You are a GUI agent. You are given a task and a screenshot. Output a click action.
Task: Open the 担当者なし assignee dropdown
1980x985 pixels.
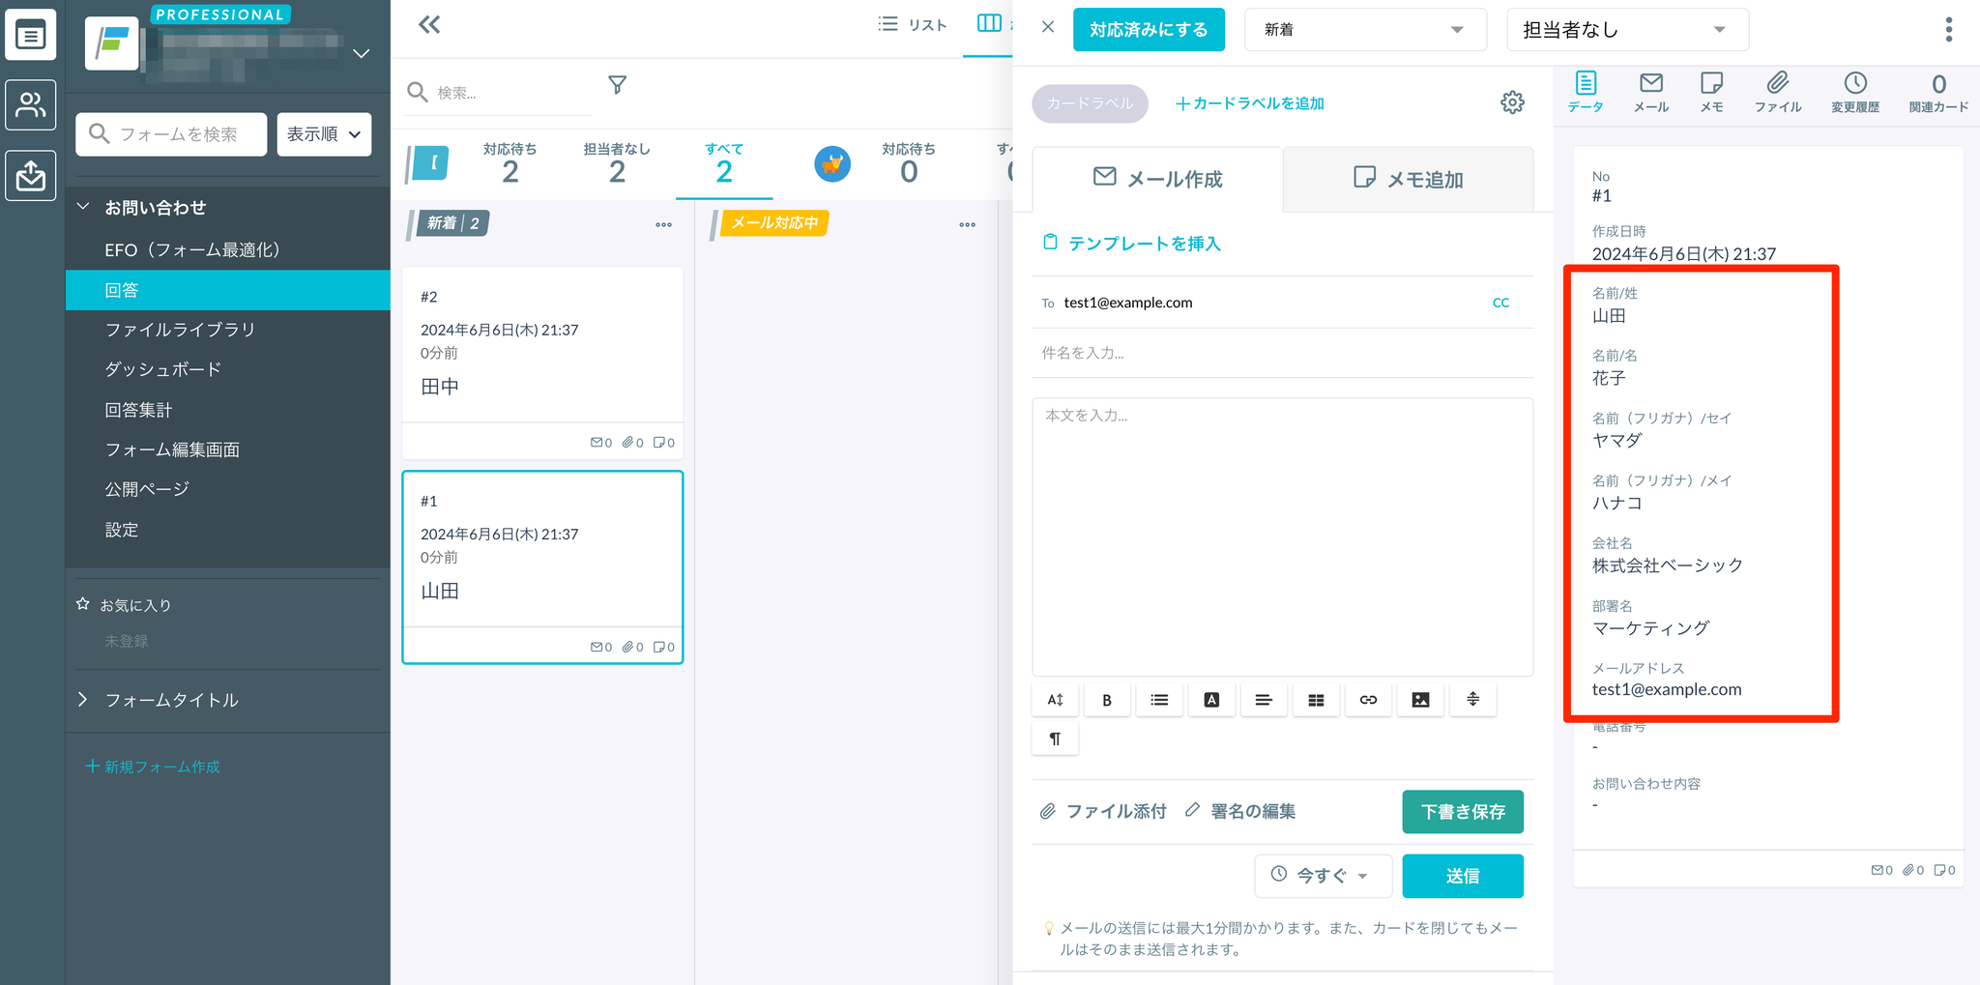pos(1627,30)
